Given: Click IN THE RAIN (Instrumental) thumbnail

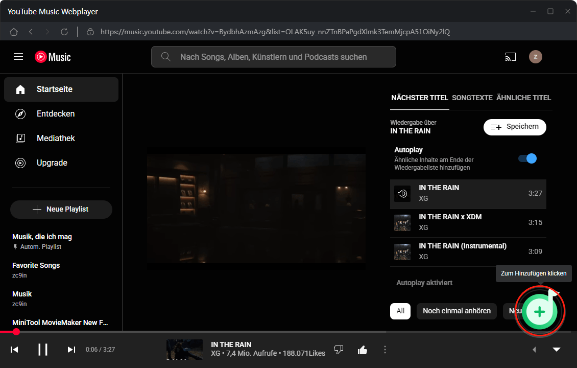Looking at the screenshot, I should click(x=402, y=251).
